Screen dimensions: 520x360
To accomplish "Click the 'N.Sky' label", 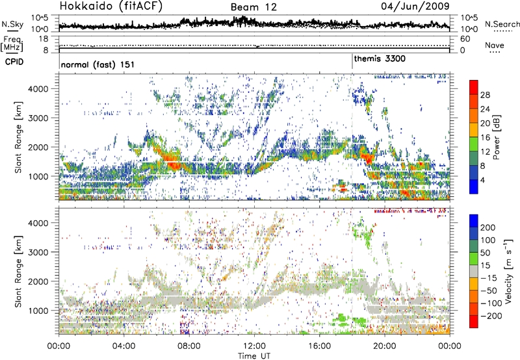I will click(x=12, y=24).
